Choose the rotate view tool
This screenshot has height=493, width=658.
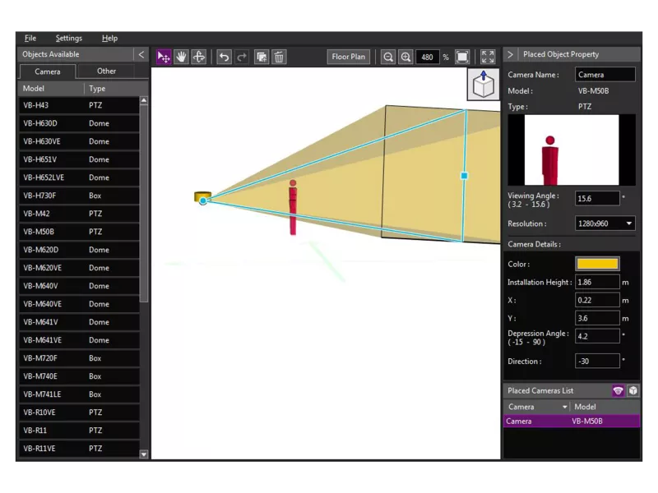[x=199, y=57]
